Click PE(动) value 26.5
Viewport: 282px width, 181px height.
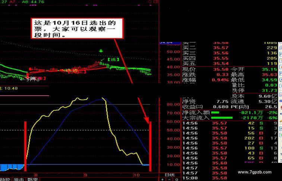[271, 107]
